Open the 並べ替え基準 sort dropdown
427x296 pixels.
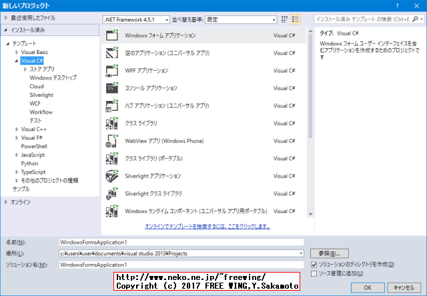coord(241,19)
